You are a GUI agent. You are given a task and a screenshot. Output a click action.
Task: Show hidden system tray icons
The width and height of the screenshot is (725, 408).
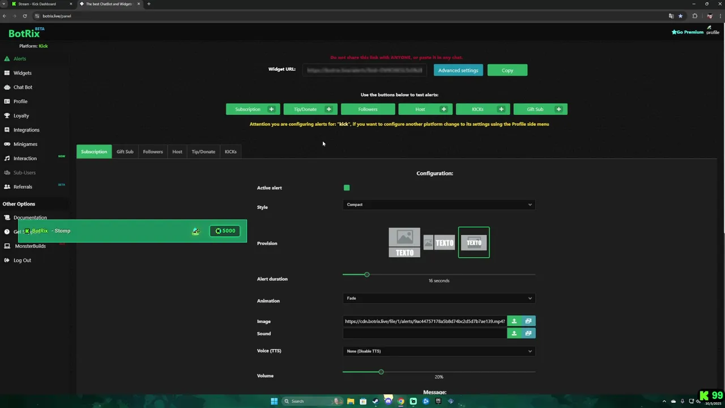666,401
